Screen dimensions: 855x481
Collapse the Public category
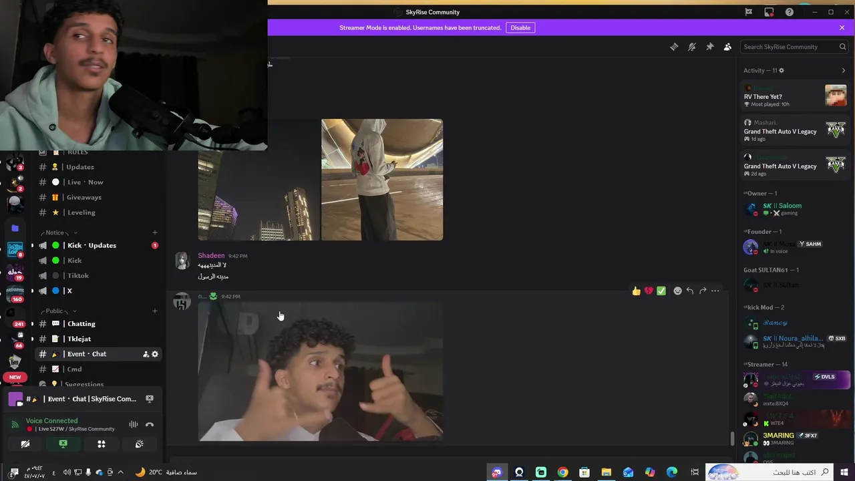tap(58, 311)
